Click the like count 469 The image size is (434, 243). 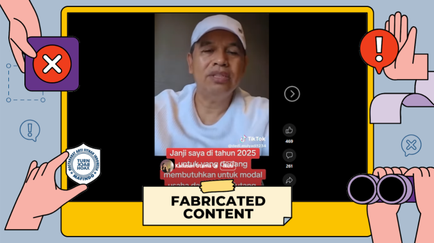point(289,141)
